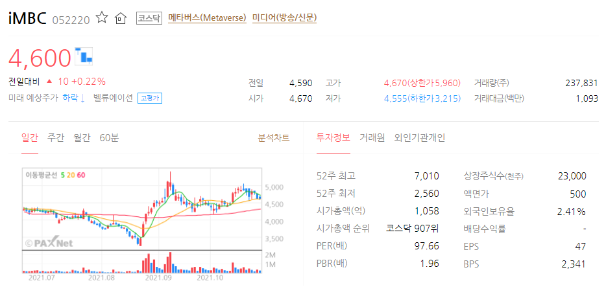Image resolution: width=606 pixels, height=296 pixels.
Task: Click the 시가총액(억) value 1,058
Action: (427, 211)
